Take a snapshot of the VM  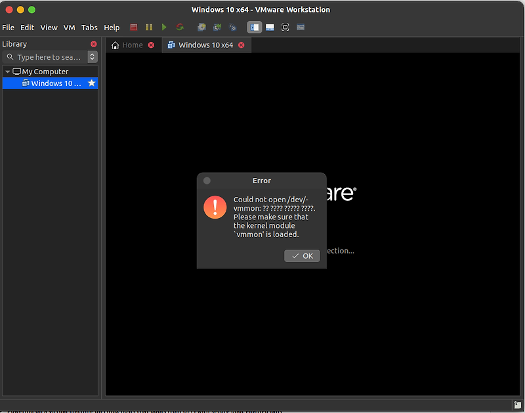tap(201, 27)
